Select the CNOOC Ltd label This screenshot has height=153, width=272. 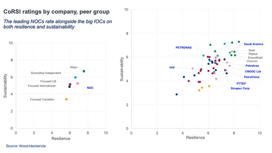[x=253, y=71]
